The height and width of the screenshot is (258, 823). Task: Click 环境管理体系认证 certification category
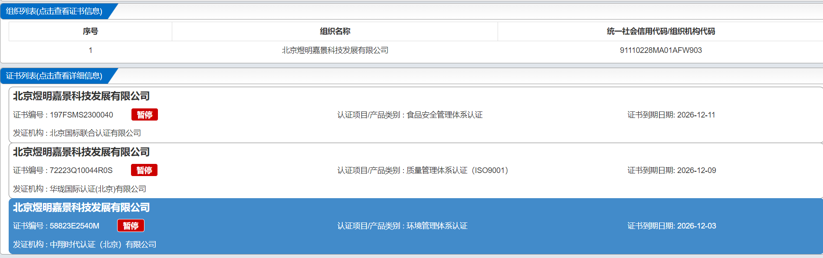point(437,226)
